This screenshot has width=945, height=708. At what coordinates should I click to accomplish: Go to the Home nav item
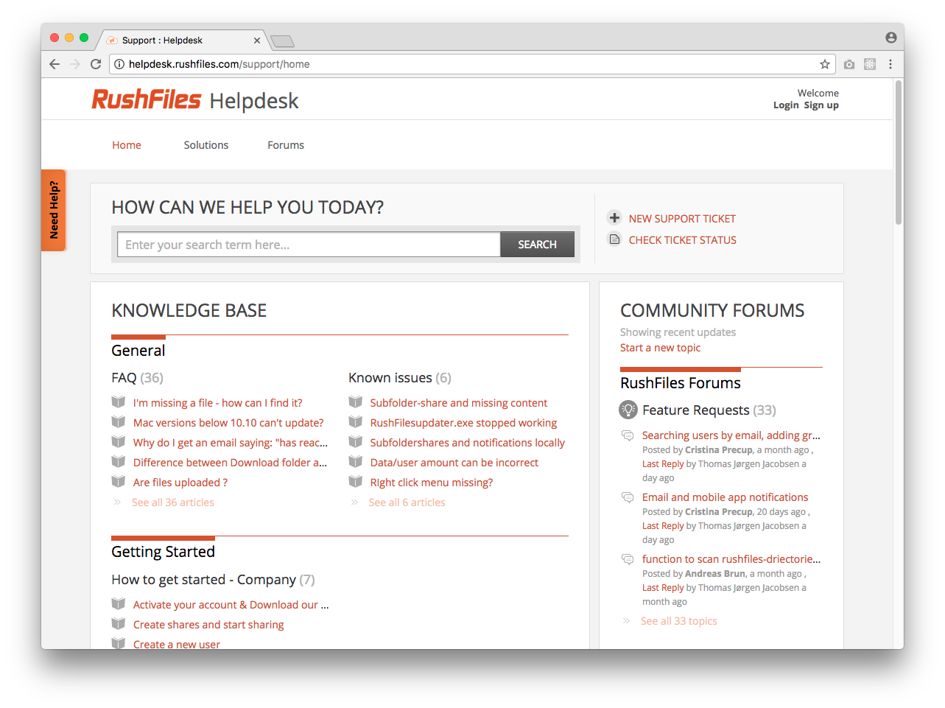coord(127,145)
